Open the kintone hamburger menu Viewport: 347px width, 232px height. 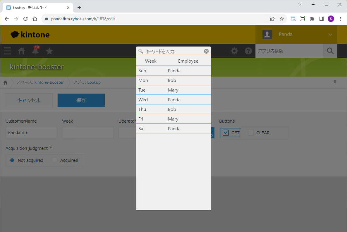[7, 51]
